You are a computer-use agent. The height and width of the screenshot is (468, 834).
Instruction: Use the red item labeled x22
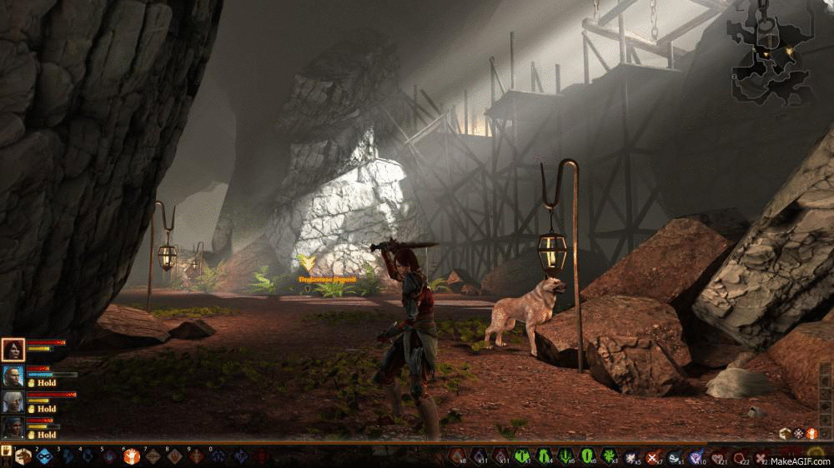coord(740,456)
